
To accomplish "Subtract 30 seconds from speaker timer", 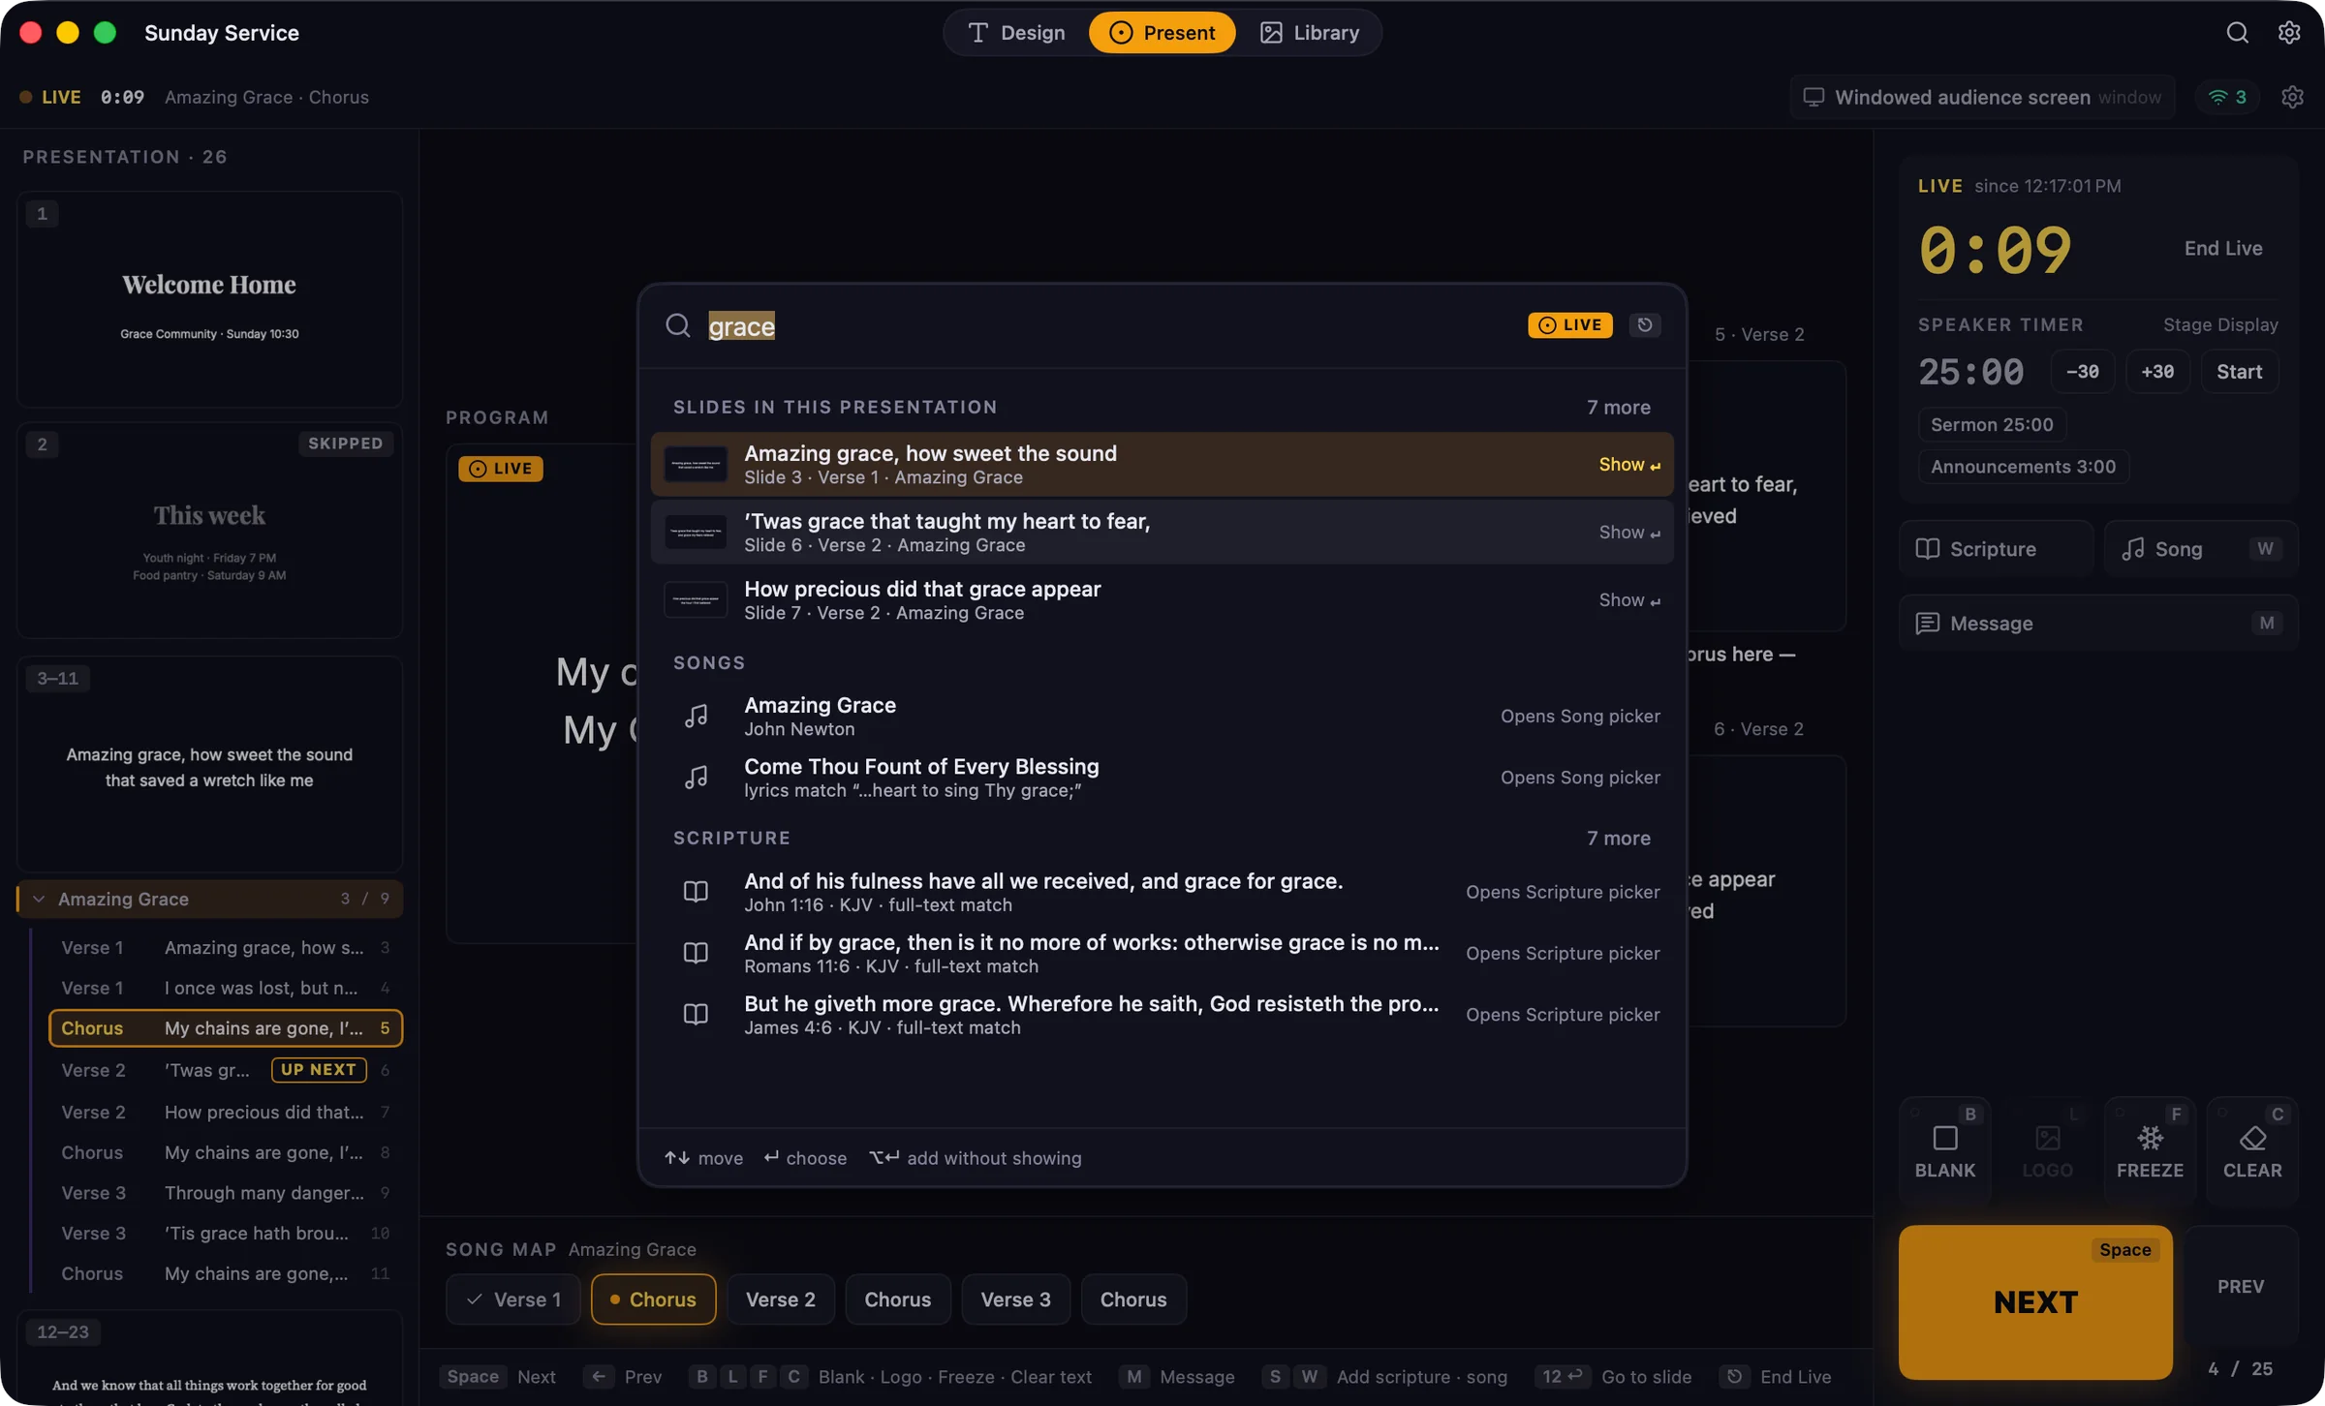I will coord(2083,372).
